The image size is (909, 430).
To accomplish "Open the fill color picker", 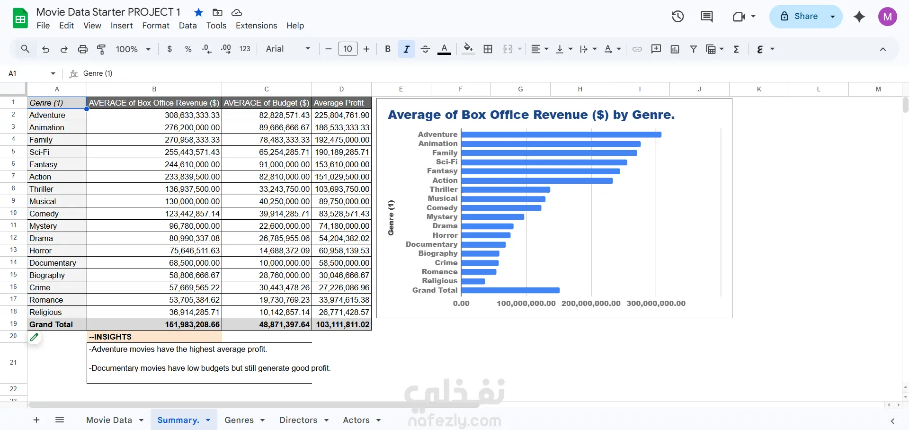I will click(468, 49).
